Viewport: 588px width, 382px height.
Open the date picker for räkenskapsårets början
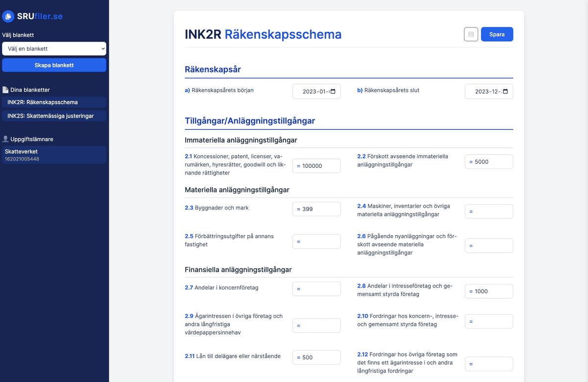pos(333,91)
